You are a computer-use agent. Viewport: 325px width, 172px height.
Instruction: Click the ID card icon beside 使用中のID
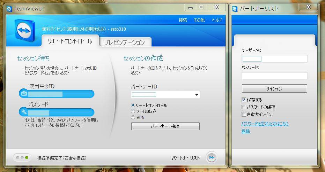[24, 94]
